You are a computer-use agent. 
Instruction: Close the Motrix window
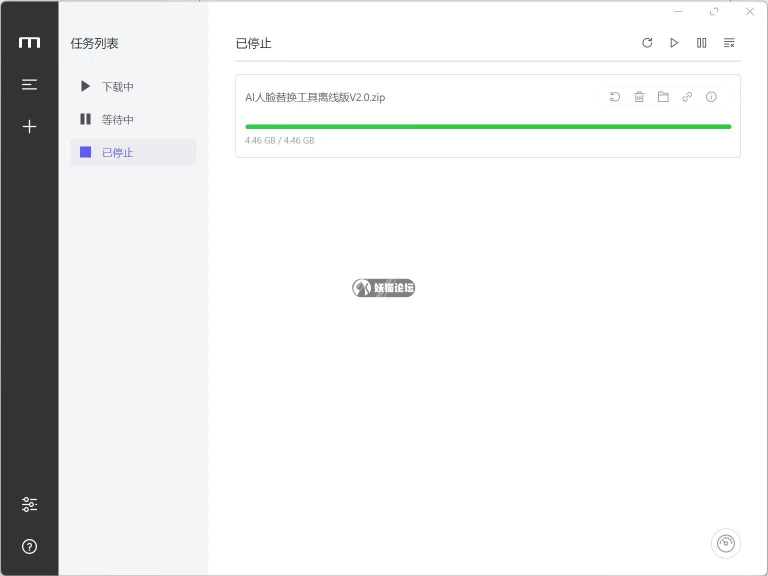coord(750,11)
